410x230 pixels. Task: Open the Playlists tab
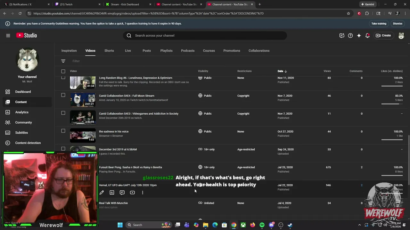point(167,50)
